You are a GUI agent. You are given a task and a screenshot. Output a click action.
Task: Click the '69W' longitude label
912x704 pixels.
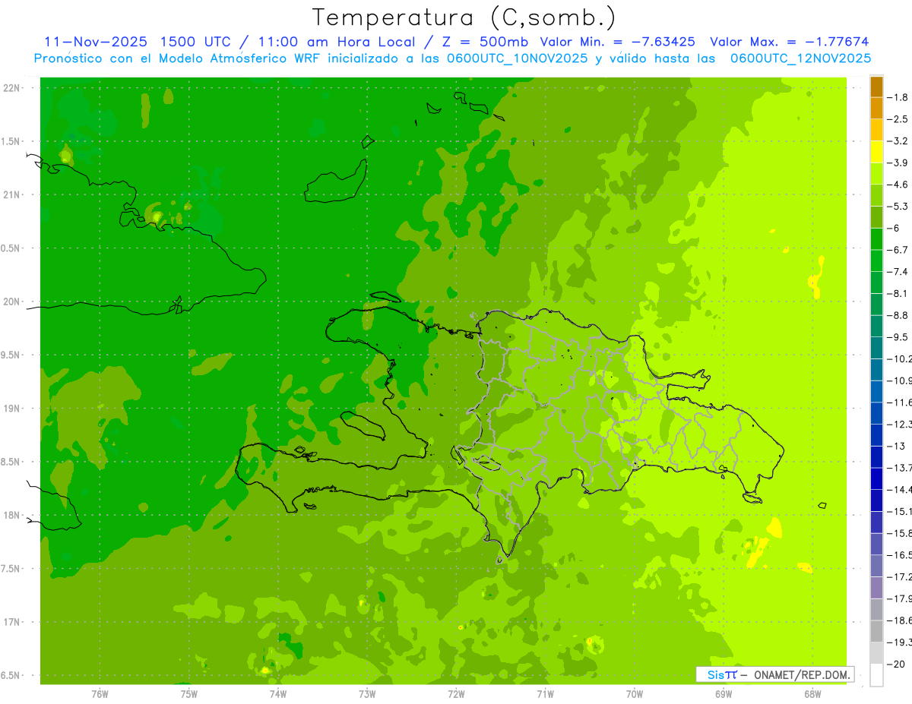click(x=724, y=694)
